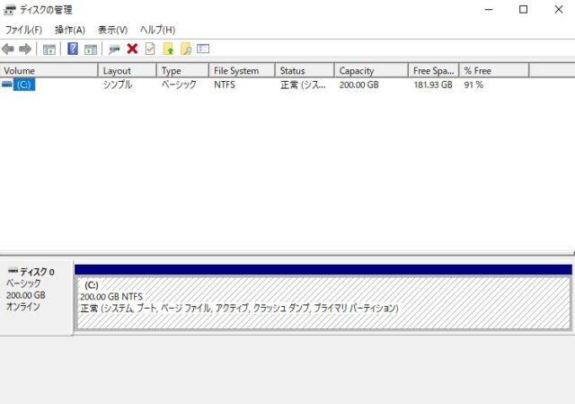Sort by the Layout column header
The height and width of the screenshot is (404, 575).
[x=128, y=70]
